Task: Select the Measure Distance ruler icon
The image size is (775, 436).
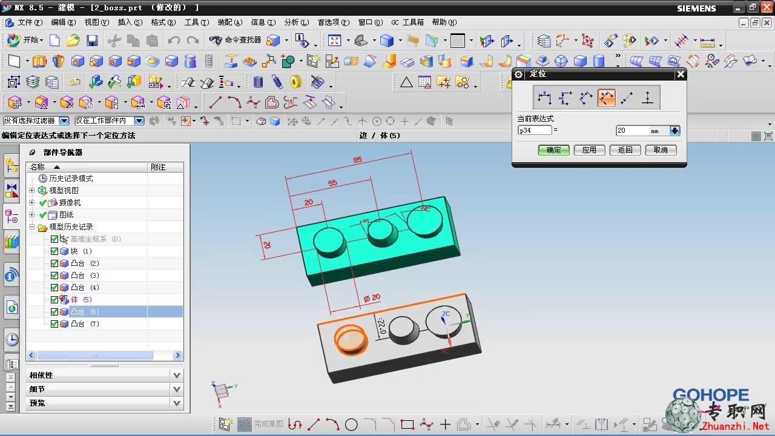Action: pos(707,41)
